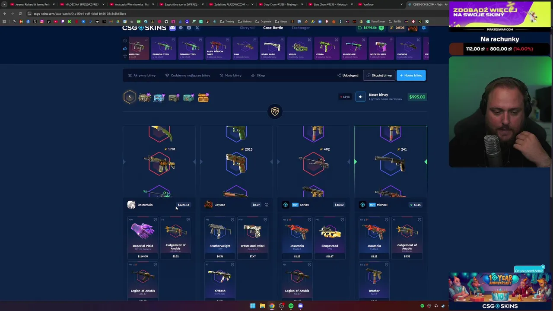553x311 pixels.
Task: Mute battle sound with the speaker button
Action: coord(360,97)
